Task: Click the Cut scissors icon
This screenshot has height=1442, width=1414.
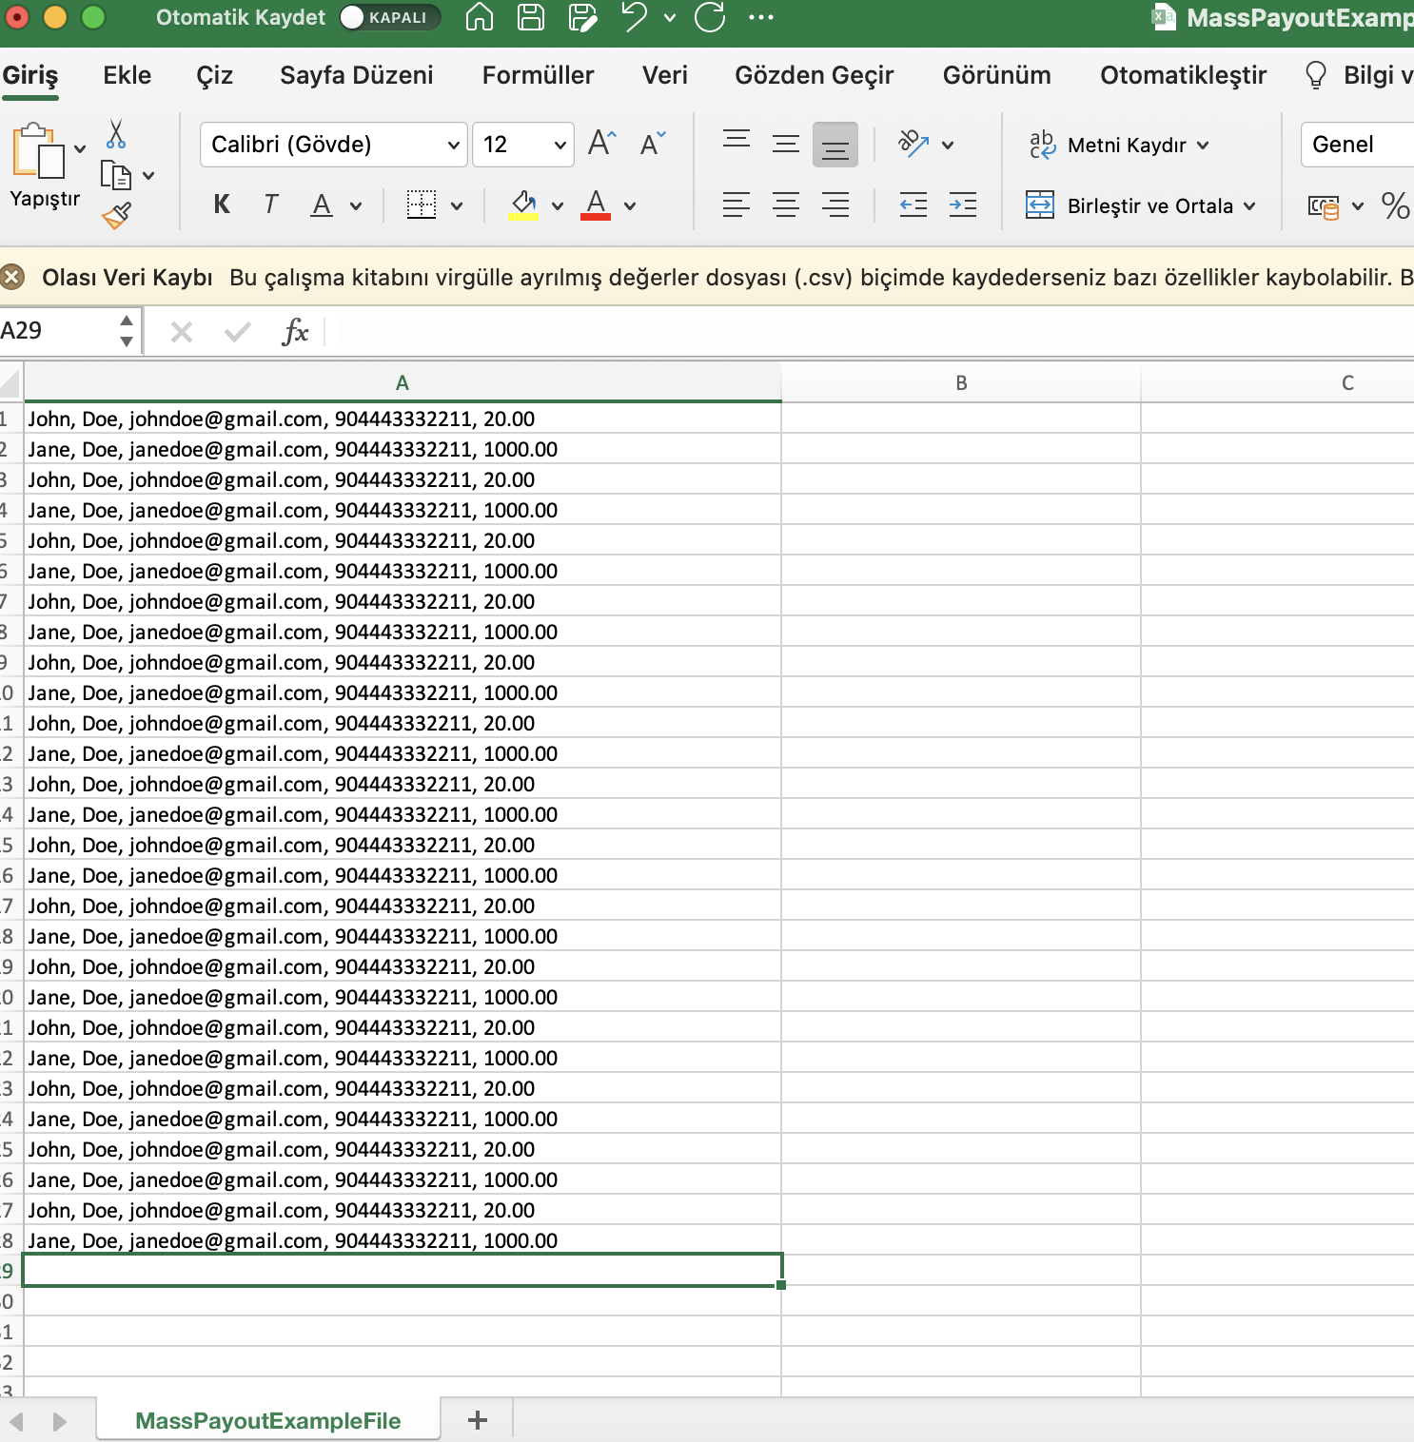Action: click(116, 135)
